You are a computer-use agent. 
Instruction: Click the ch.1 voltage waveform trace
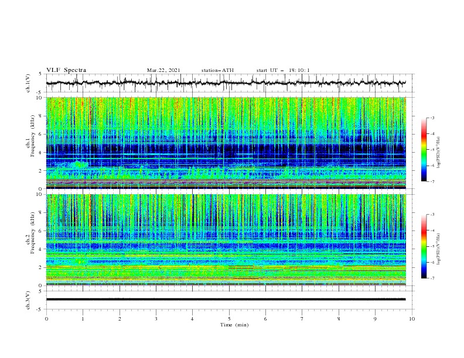[x=226, y=83]
